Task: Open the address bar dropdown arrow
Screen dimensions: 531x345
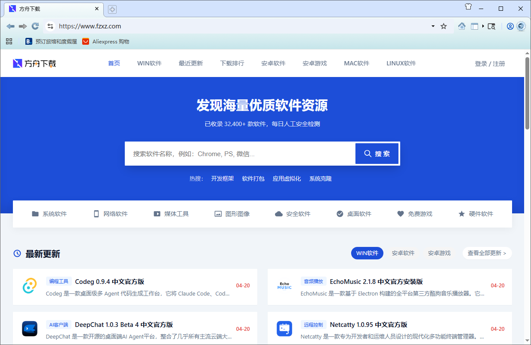Action: pos(432,26)
